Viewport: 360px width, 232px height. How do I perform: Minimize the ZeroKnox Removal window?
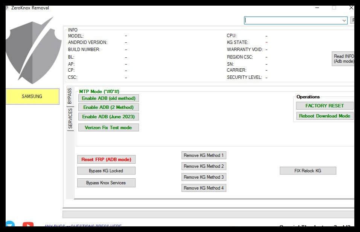tap(317, 8)
